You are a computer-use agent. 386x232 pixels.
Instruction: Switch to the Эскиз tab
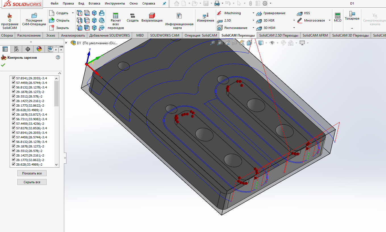point(51,35)
